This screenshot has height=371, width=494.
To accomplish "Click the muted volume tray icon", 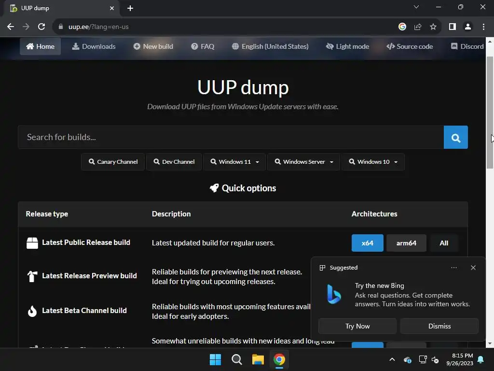I will [436, 359].
